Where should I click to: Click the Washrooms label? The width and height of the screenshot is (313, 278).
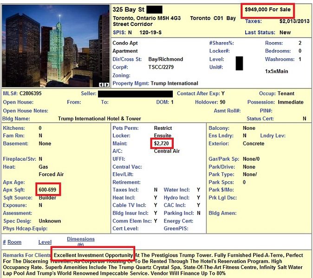coord(280,59)
